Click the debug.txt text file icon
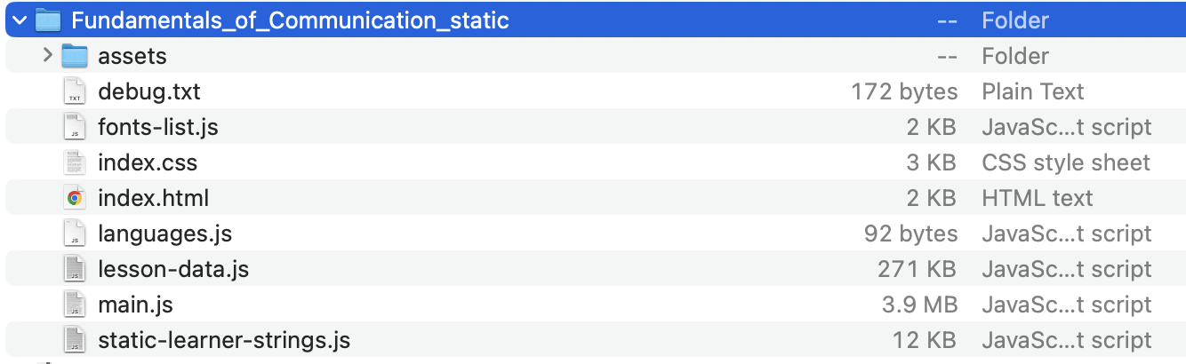Viewport: 1186px width, 364px height. [x=75, y=91]
